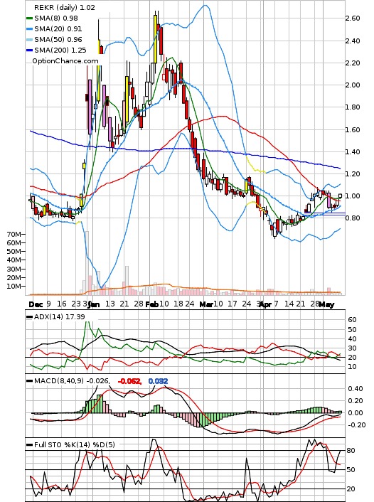Click the SMA(20) 0.91 legend entry
Screen dimensions: 374x502
(54, 29)
